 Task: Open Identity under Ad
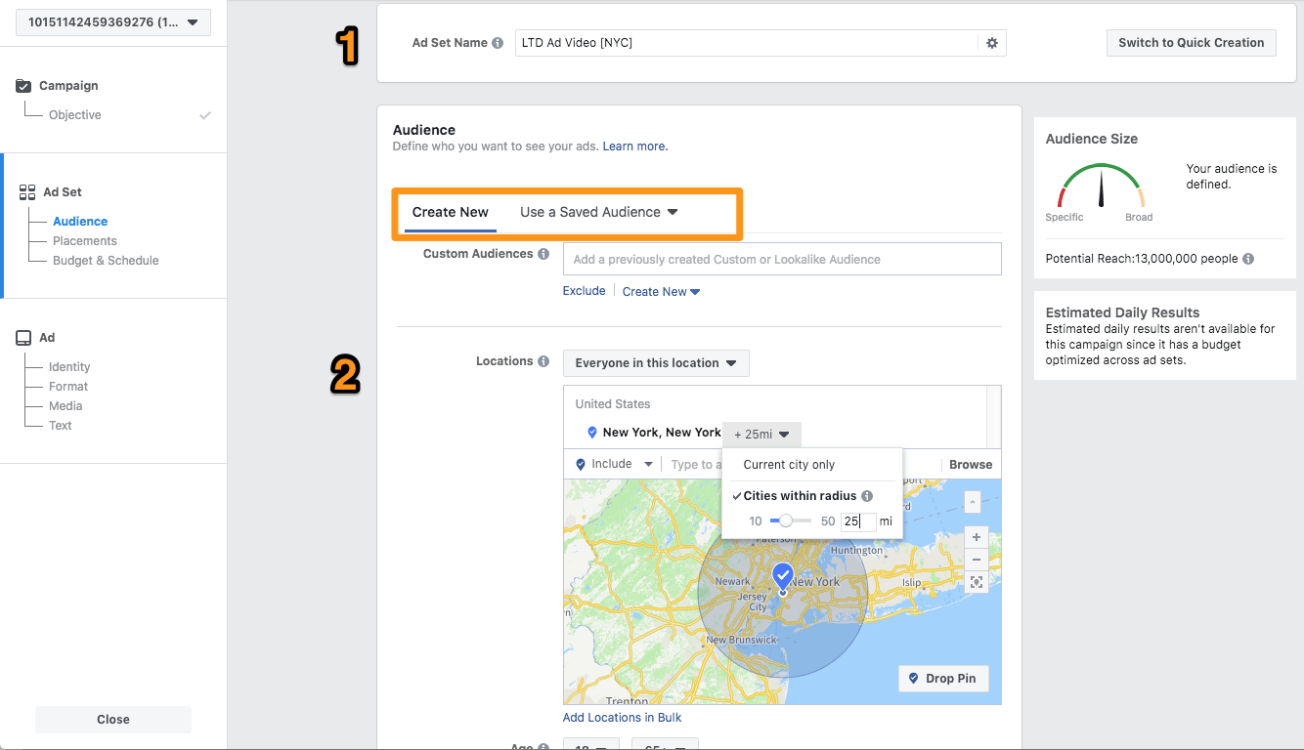pos(69,367)
